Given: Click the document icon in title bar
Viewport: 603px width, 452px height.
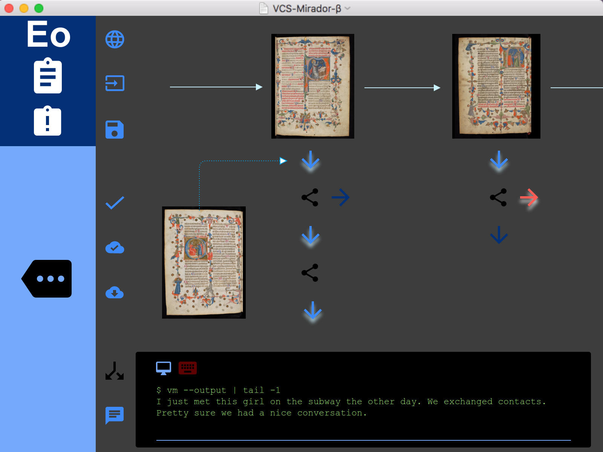Looking at the screenshot, I should (x=264, y=8).
